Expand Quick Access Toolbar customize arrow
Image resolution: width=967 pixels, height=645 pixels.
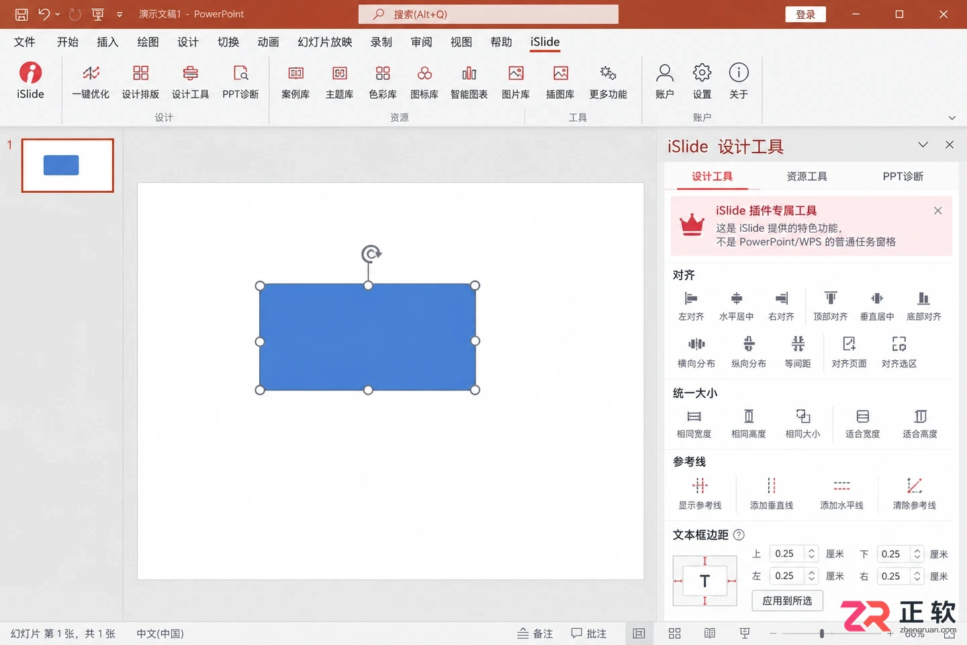120,14
